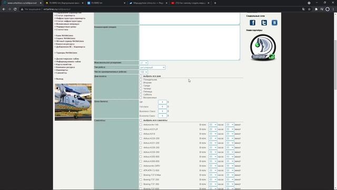Open minutes dropdown for Antonov An-148

(x=230, y=125)
